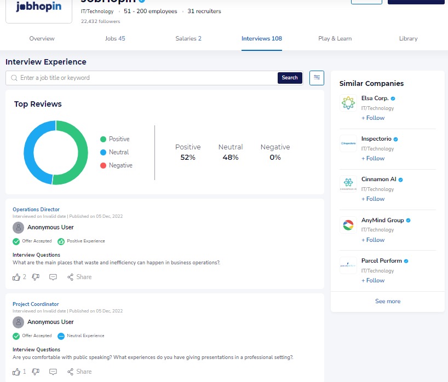Click the Inspectorio logo
448x382 pixels.
pyautogui.click(x=348, y=143)
